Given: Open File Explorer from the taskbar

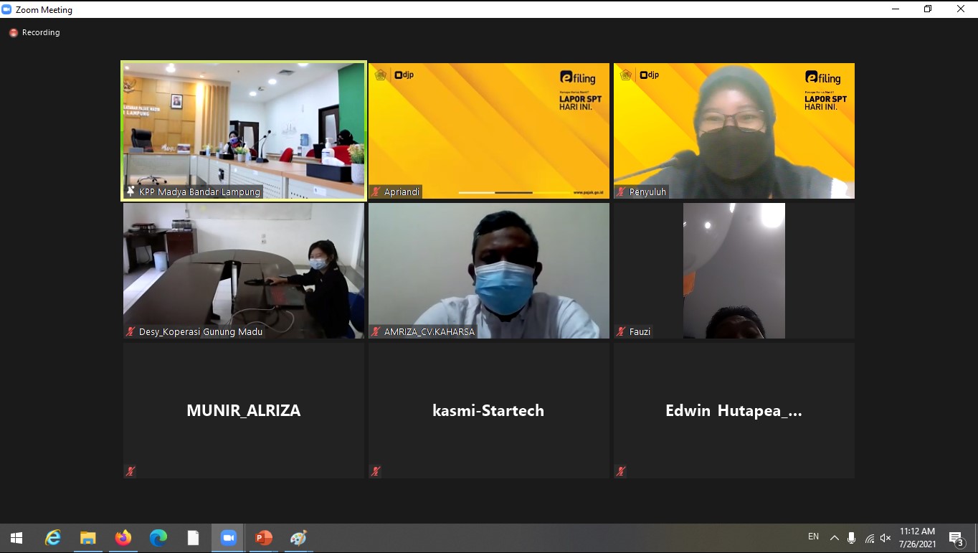Looking at the screenshot, I should tap(88, 538).
